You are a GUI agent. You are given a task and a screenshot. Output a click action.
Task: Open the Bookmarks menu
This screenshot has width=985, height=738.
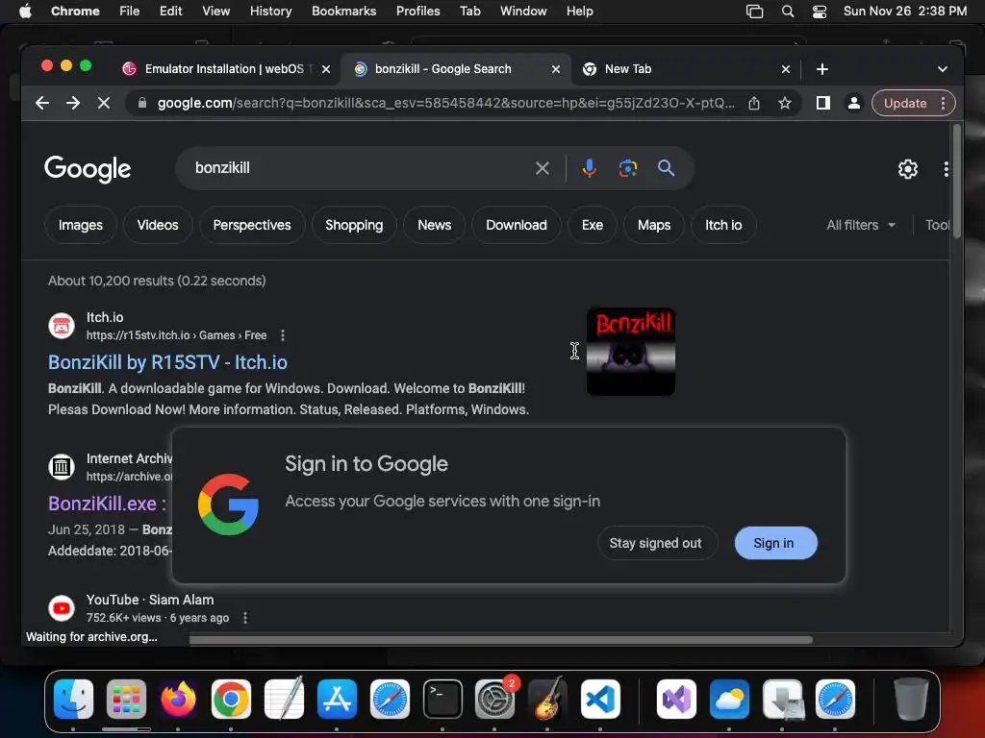pos(343,12)
